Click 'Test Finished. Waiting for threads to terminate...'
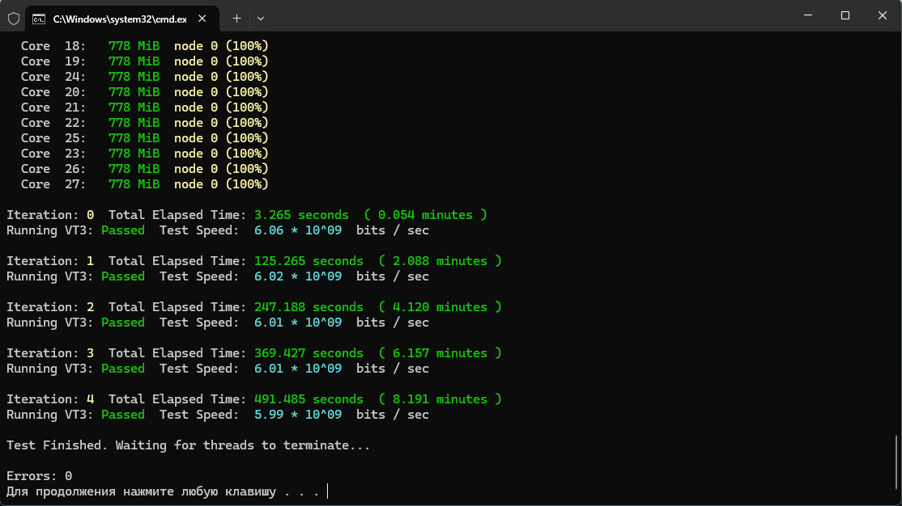This screenshot has width=902, height=506. tap(188, 445)
